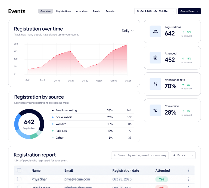Click the Oct 28, 2026 date cell
The image size is (209, 188).
pos(122,179)
